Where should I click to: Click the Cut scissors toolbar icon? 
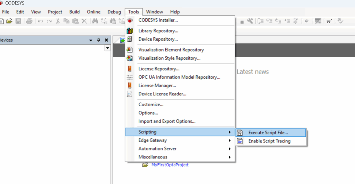coord(58,21)
